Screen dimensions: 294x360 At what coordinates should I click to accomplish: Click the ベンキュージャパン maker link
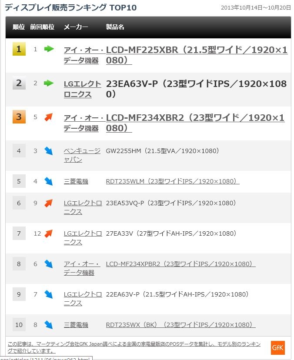pyautogui.click(x=82, y=155)
